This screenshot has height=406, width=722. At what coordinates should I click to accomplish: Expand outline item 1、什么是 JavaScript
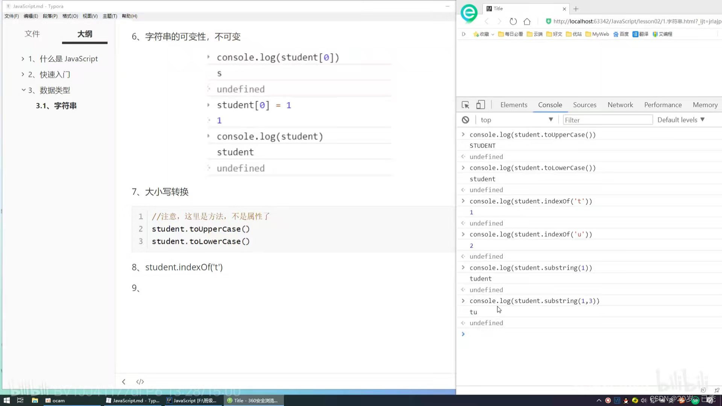pos(23,59)
